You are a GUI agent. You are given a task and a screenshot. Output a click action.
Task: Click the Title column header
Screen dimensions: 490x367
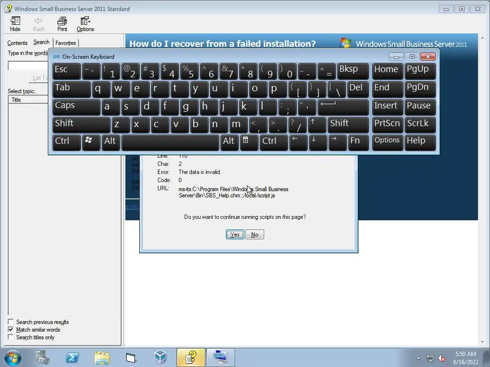click(x=28, y=100)
